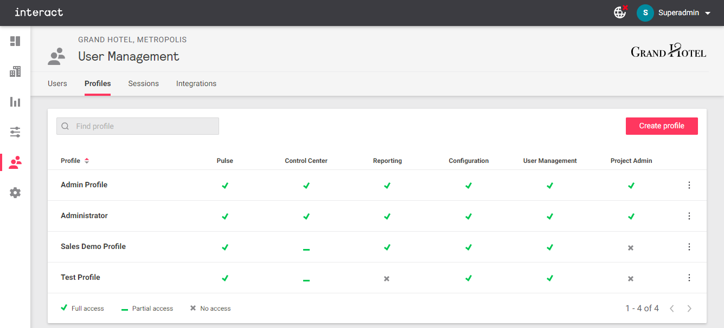The image size is (724, 328).
Task: Click the Superadmin avatar circle
Action: point(645,13)
